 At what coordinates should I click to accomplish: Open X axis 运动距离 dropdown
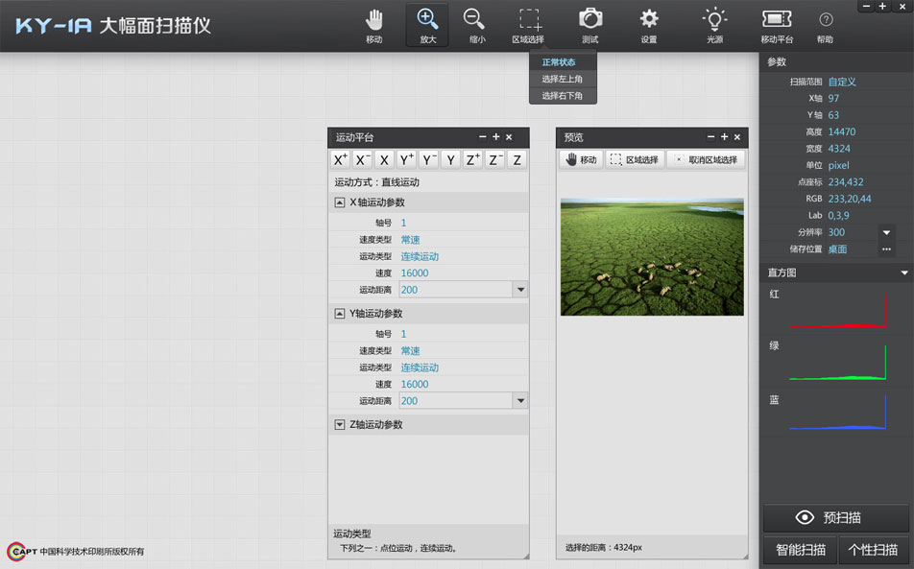520,290
